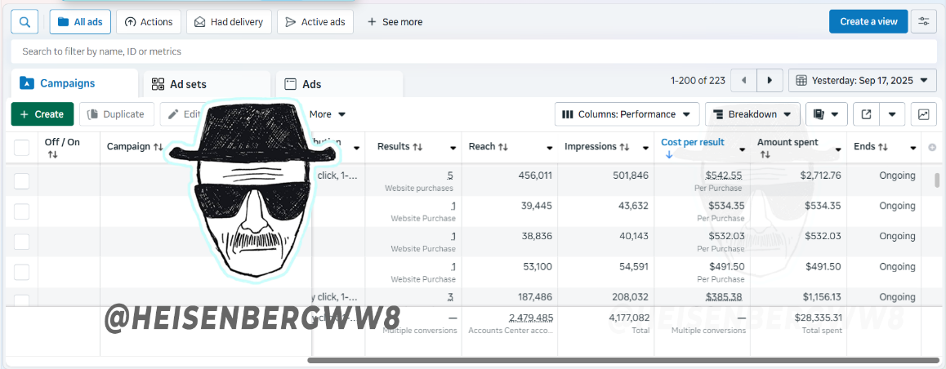Viewport: 946px width, 369px height.
Task: Check the first campaign row checkbox
Action: (x=22, y=181)
